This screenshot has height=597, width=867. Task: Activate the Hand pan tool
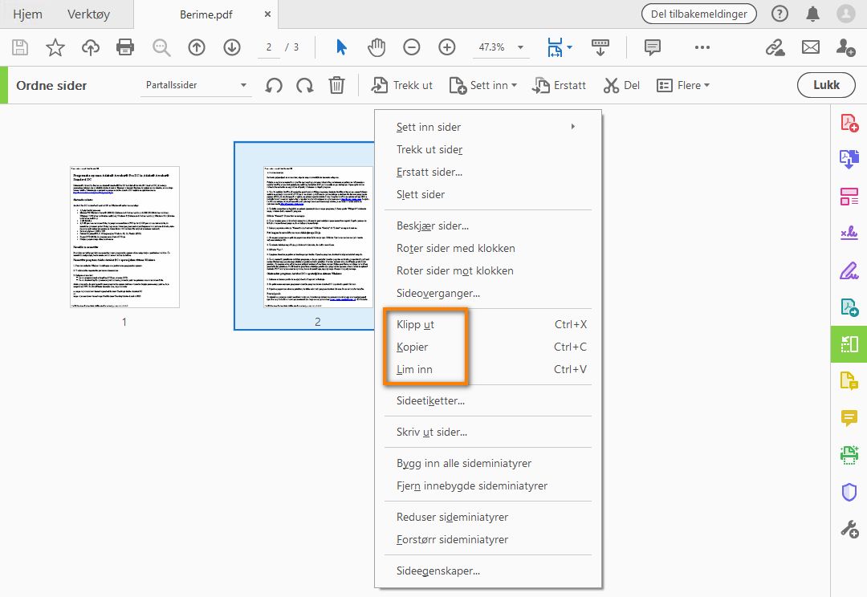tap(377, 47)
